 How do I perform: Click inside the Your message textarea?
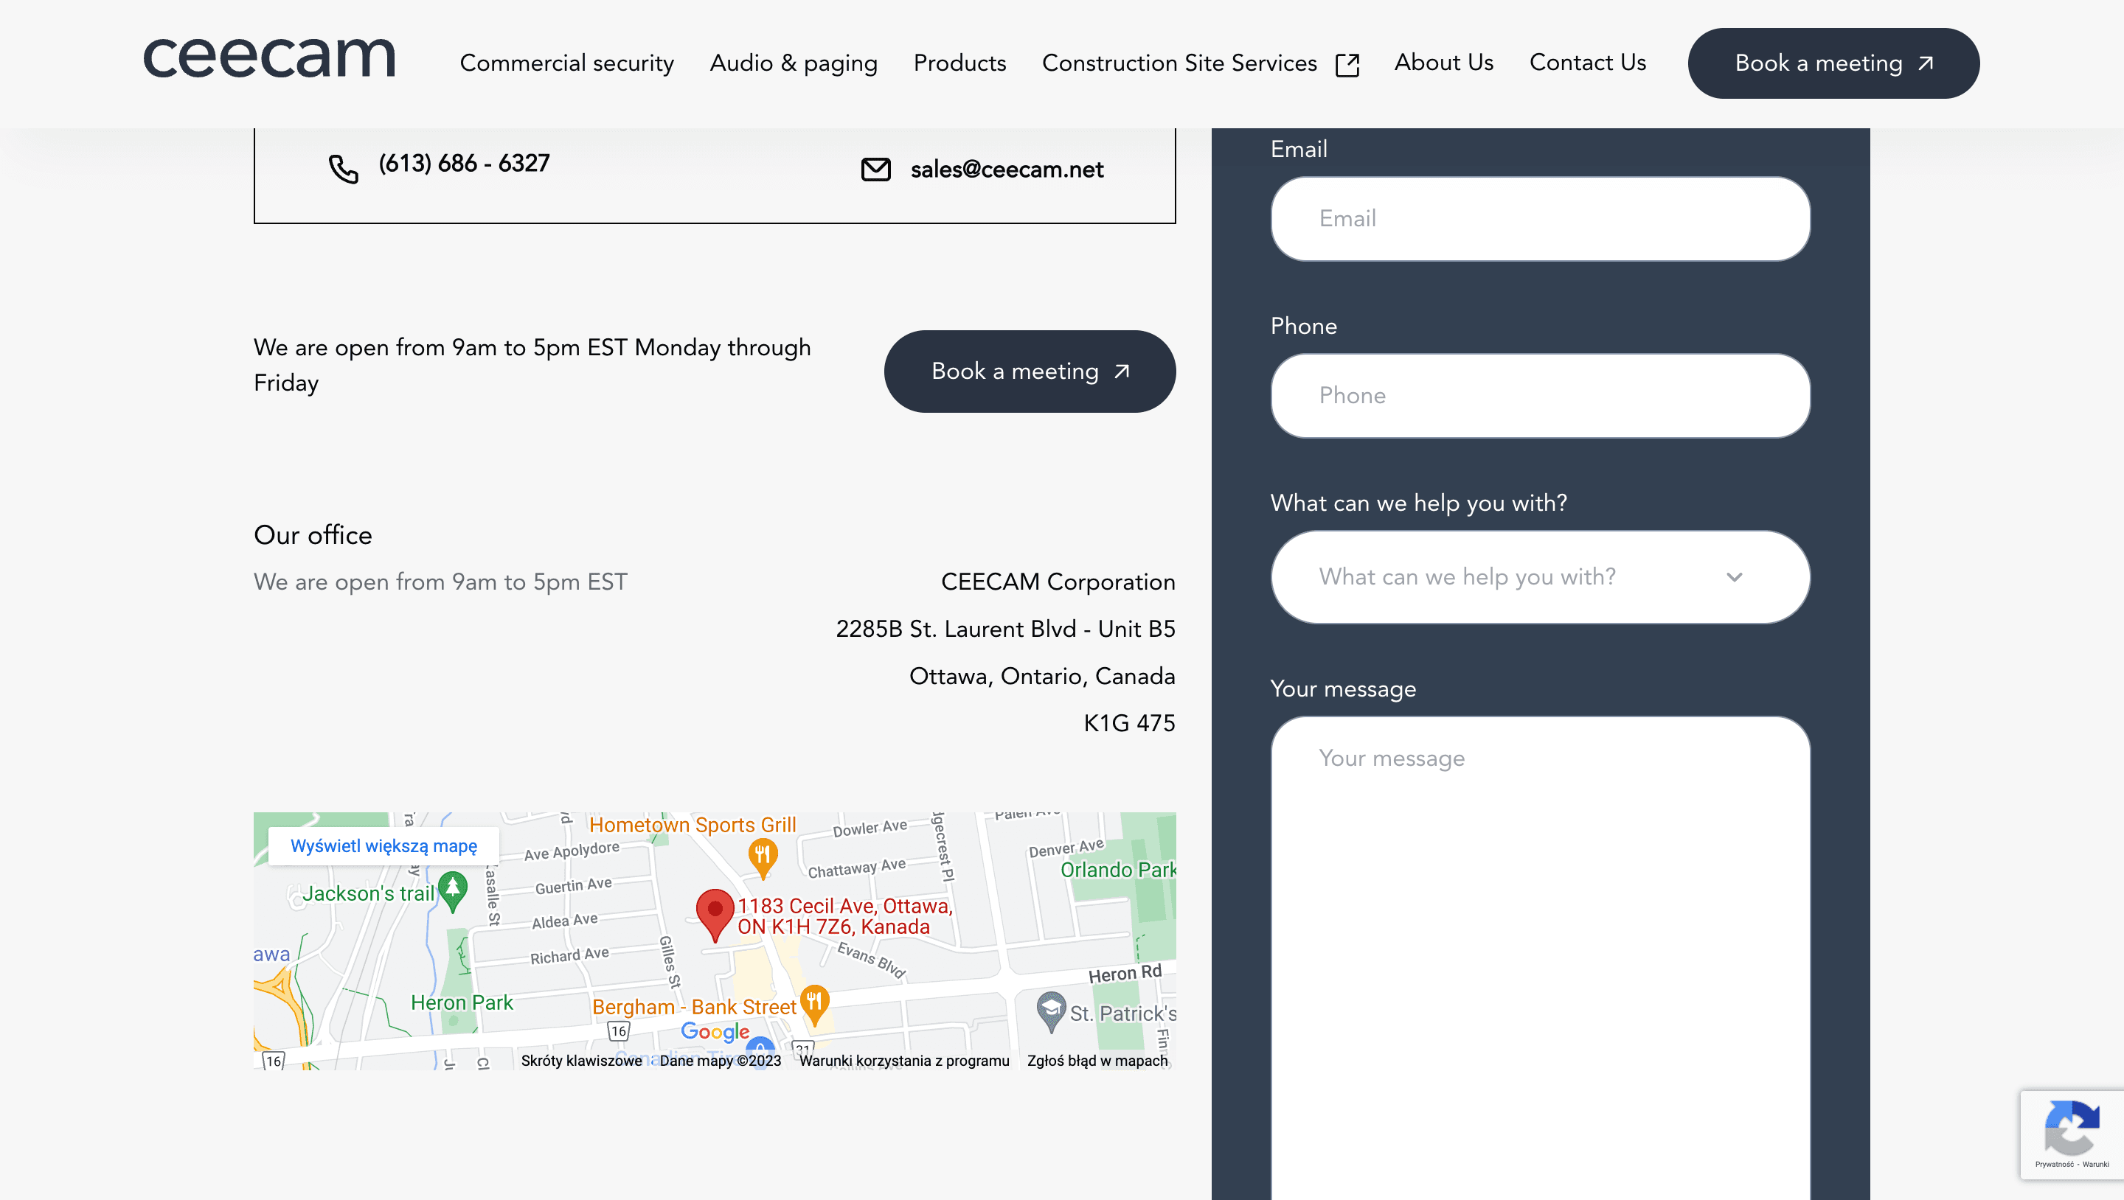tap(1540, 956)
